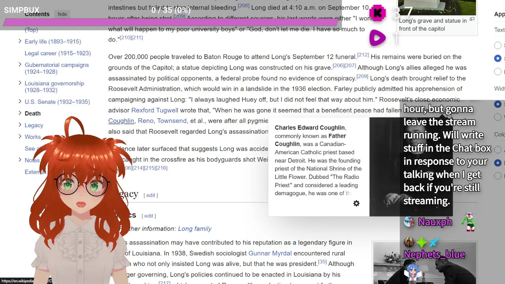The height and width of the screenshot is (284, 505).
Task: Hide the Contents sidebar
Action: (62, 14)
